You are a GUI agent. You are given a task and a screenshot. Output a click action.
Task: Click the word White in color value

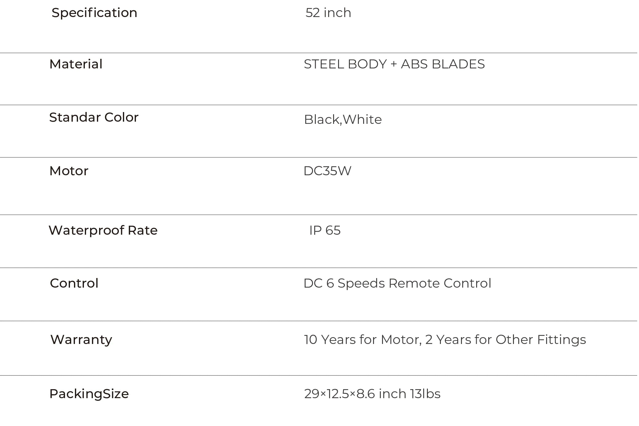click(x=363, y=120)
